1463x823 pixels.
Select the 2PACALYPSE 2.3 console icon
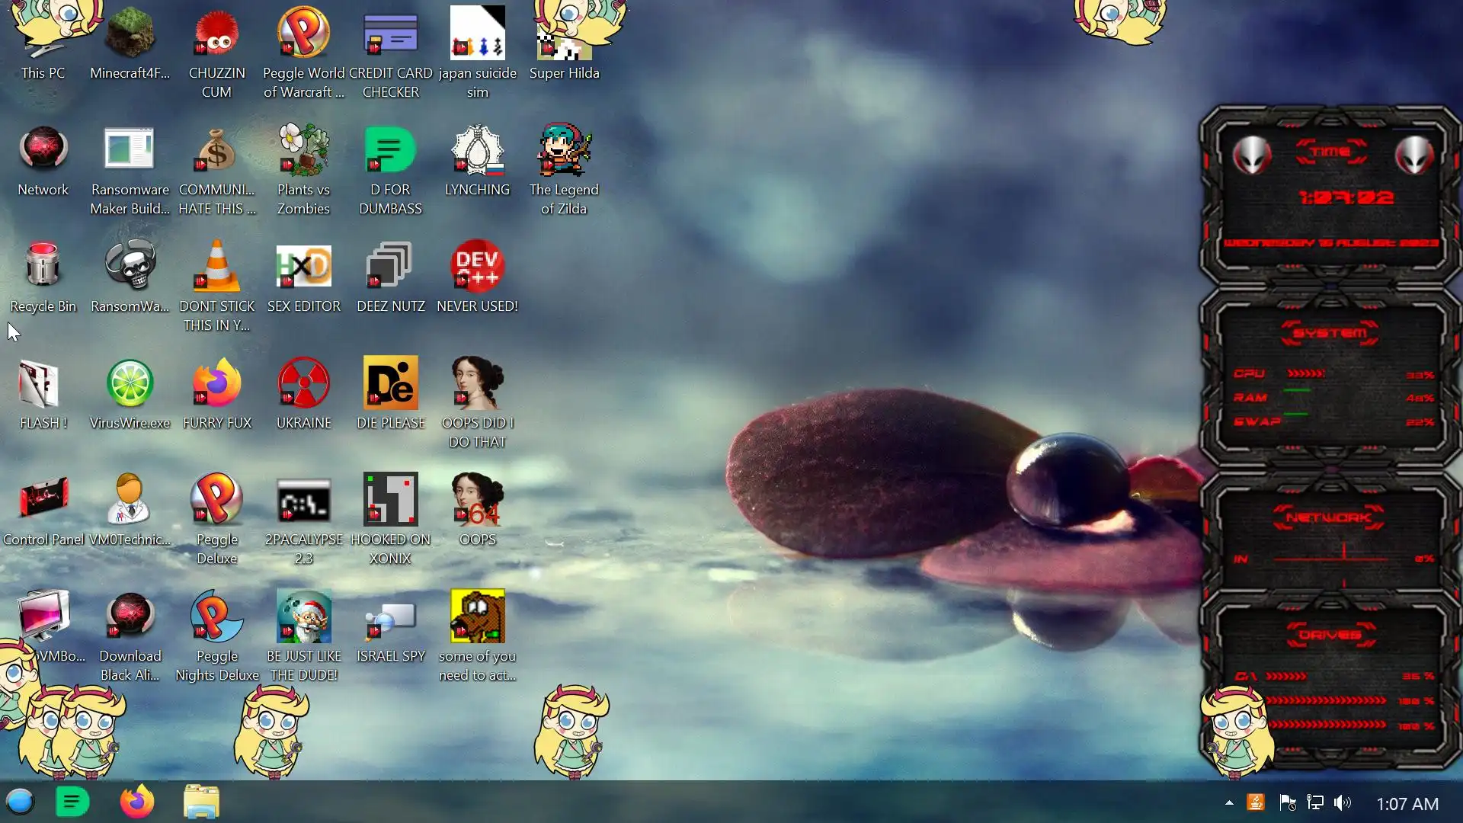click(x=303, y=500)
